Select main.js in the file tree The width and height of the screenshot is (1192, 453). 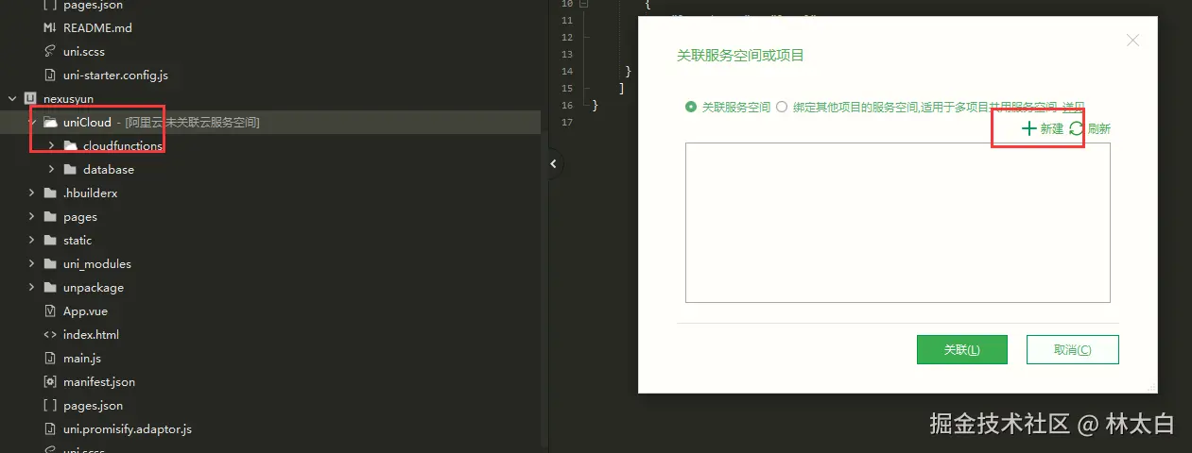tap(82, 358)
